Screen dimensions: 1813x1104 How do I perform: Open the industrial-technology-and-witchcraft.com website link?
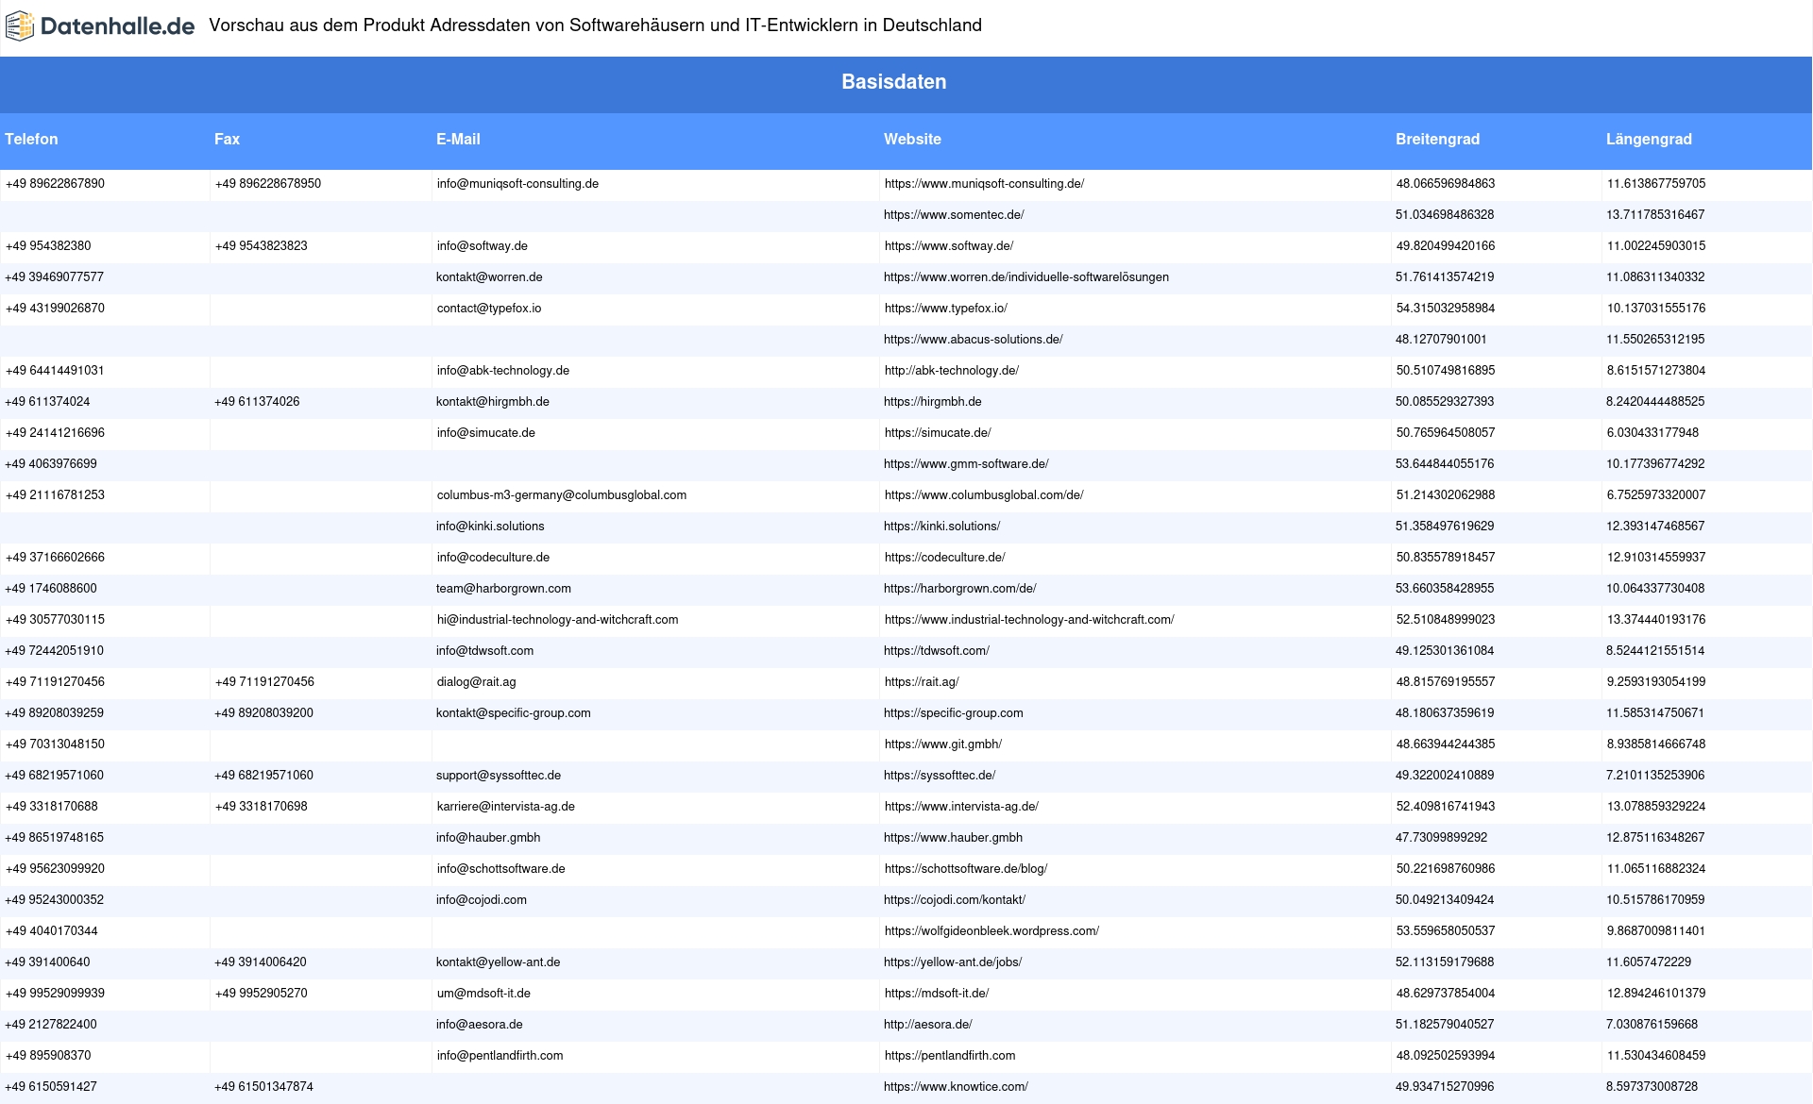coord(1029,620)
